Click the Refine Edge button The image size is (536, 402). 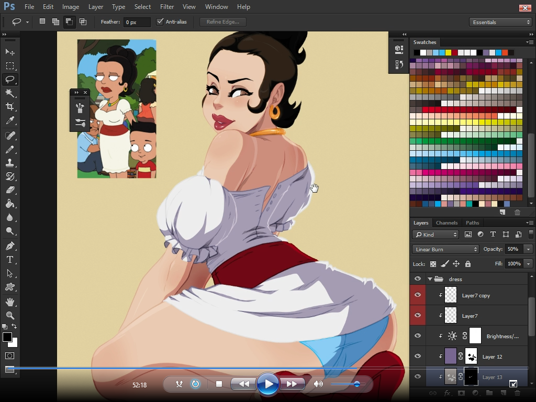[222, 22]
